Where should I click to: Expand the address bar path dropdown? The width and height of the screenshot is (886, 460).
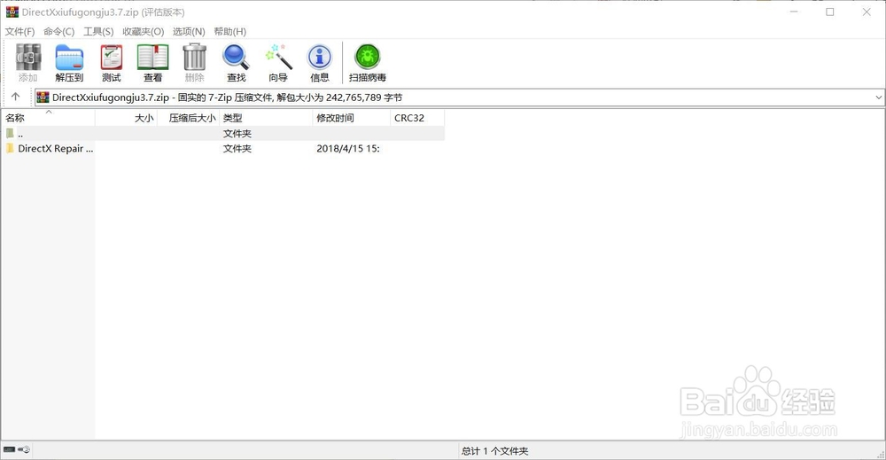879,97
